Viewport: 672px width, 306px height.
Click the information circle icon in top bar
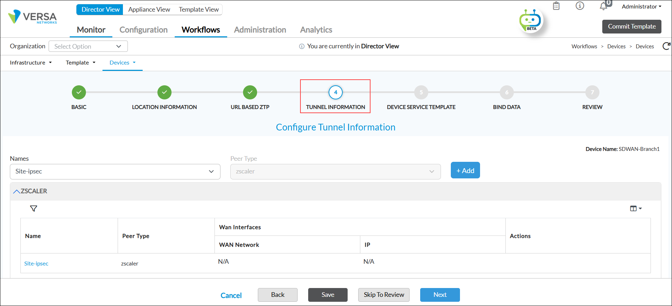click(x=580, y=6)
